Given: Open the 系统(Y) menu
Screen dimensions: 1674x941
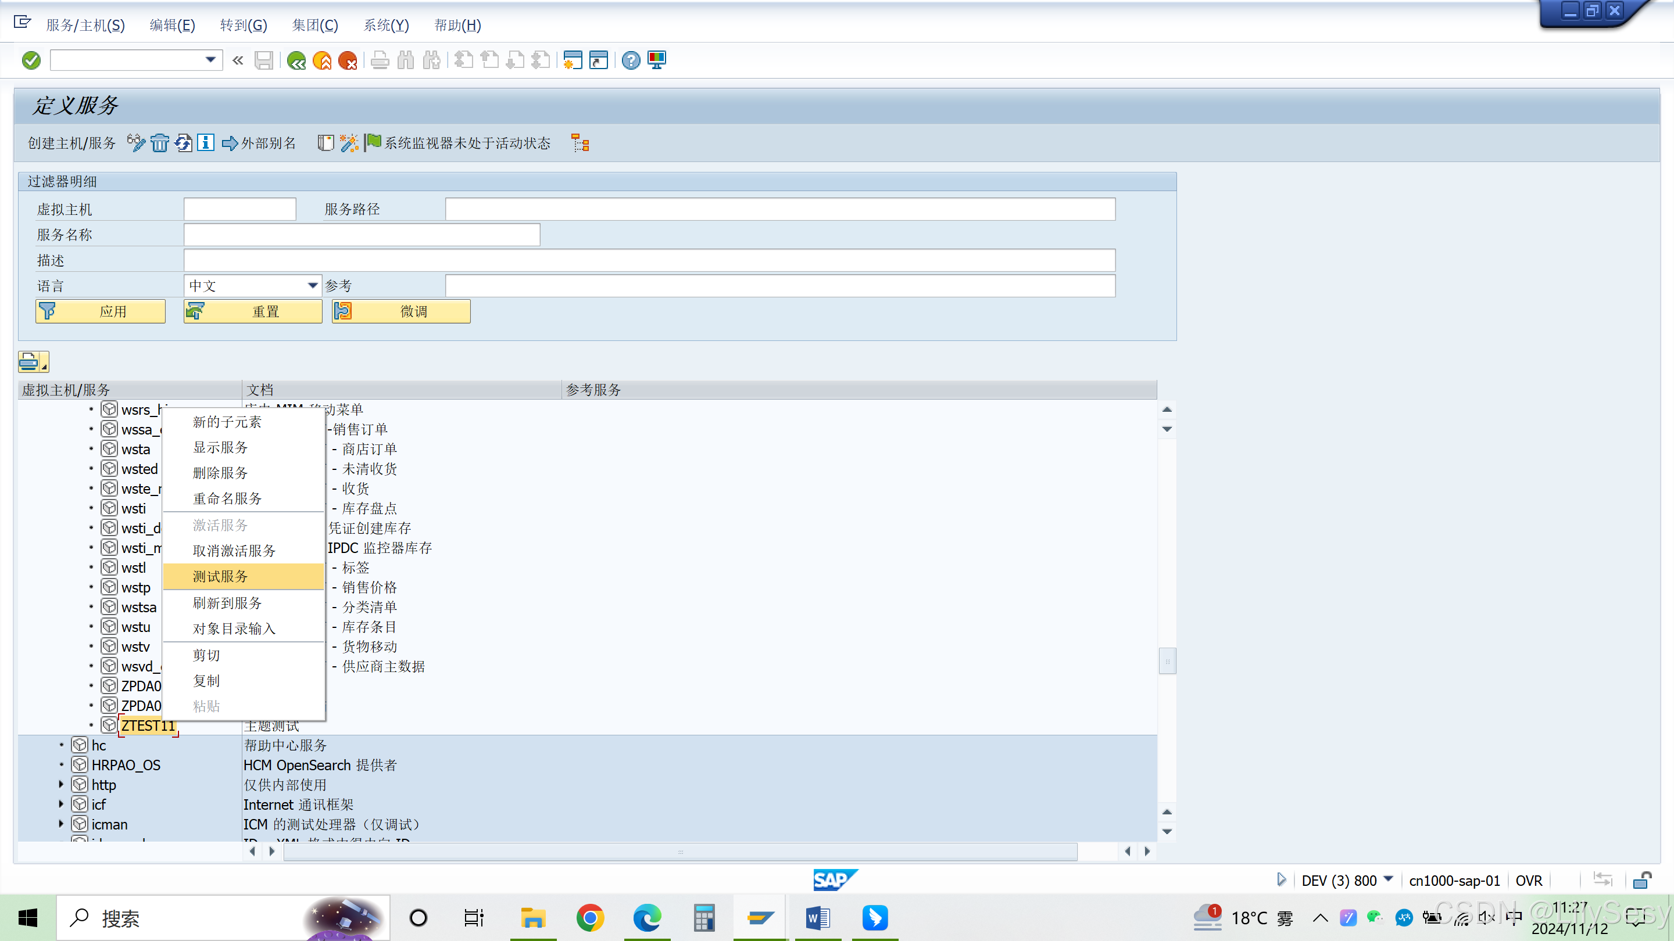Looking at the screenshot, I should tap(386, 26).
